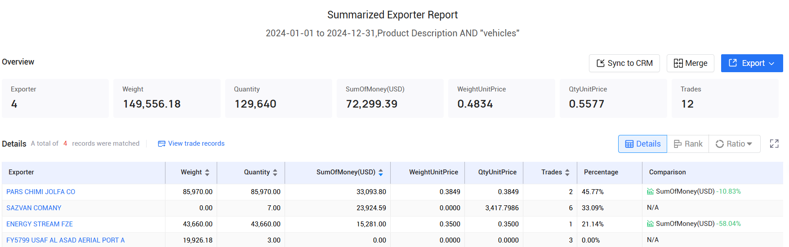Open exporter FY5799 USAF AL ASAD AERIAL PORT A
Viewport: 789px width, 247px height.
pos(66,240)
